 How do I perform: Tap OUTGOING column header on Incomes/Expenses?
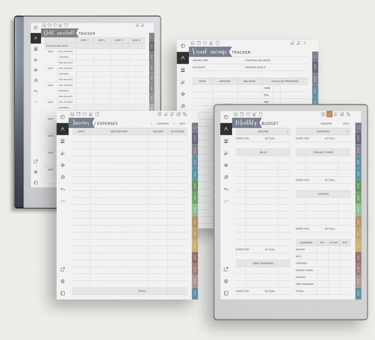click(177, 131)
